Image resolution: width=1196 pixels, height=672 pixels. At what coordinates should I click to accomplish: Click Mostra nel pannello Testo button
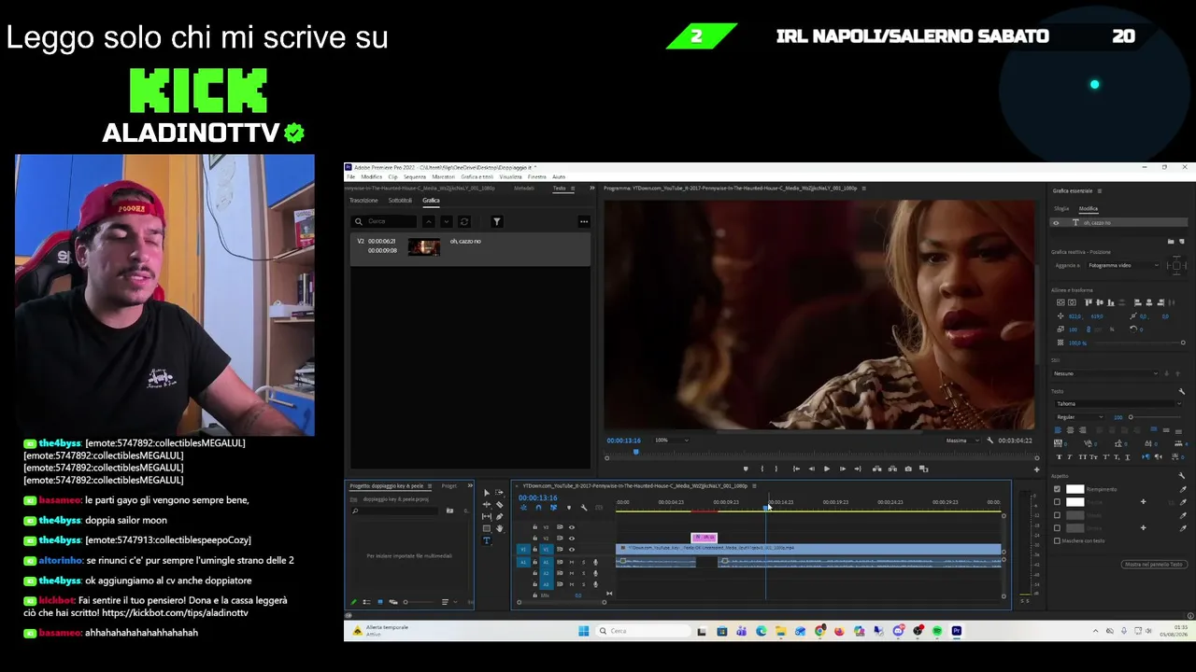click(x=1154, y=565)
